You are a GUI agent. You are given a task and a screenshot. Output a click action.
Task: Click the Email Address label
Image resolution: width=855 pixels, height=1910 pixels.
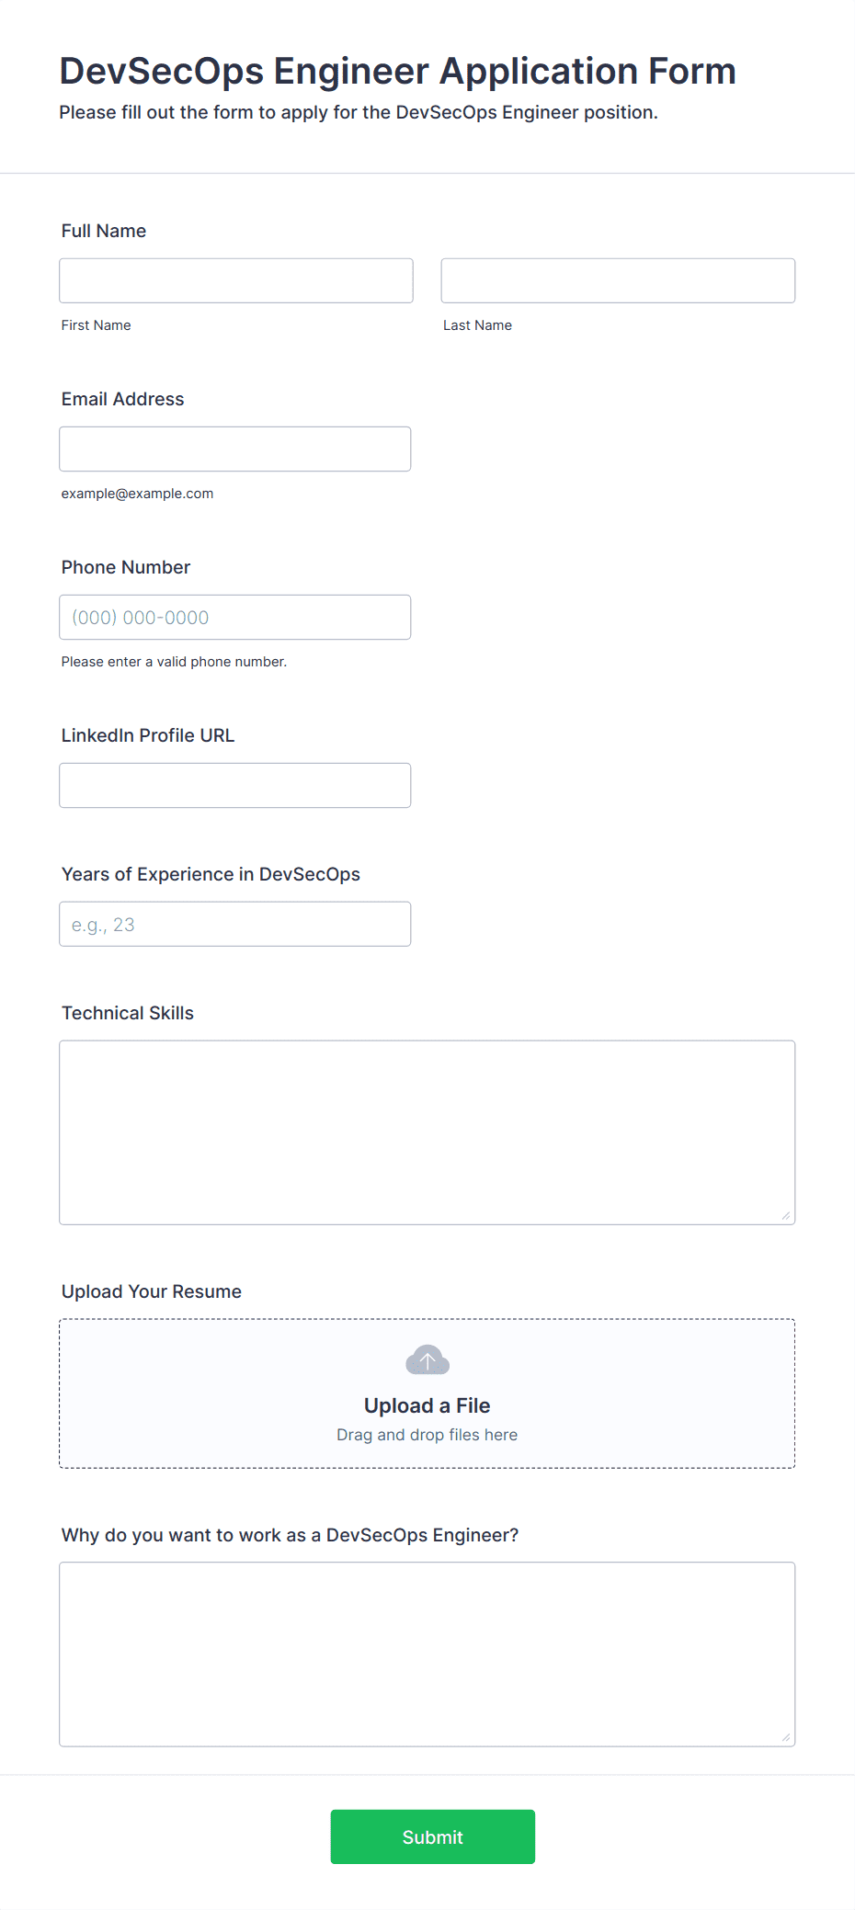(123, 399)
